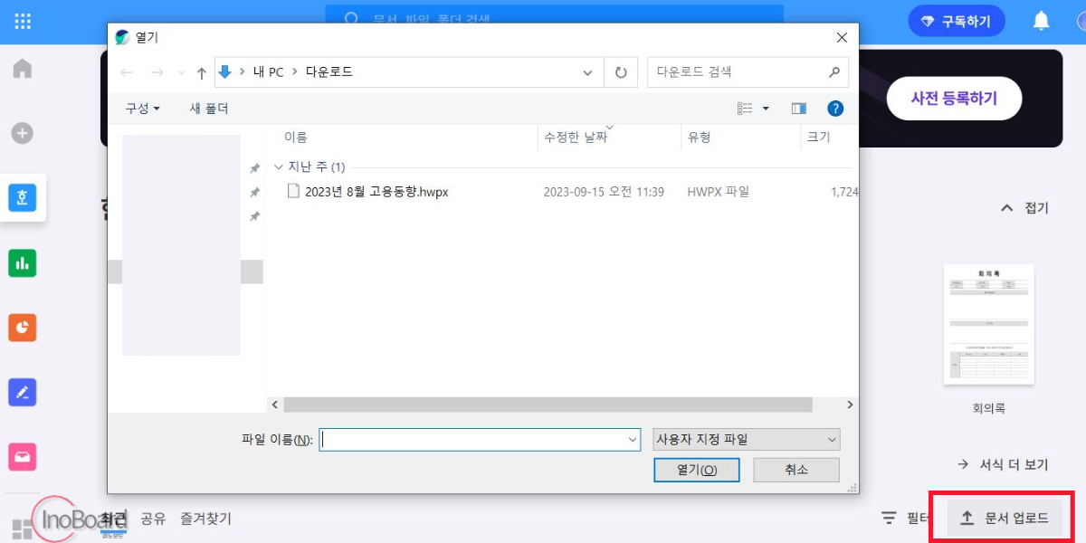
Task: Open the purple pen editor app icon
Action: pyautogui.click(x=23, y=392)
